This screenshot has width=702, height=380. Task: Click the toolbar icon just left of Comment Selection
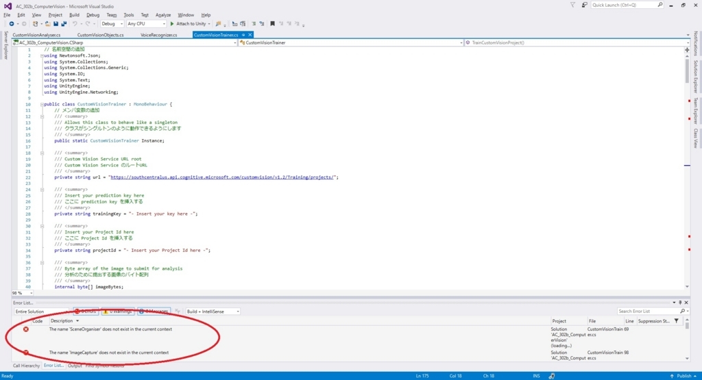(x=234, y=24)
